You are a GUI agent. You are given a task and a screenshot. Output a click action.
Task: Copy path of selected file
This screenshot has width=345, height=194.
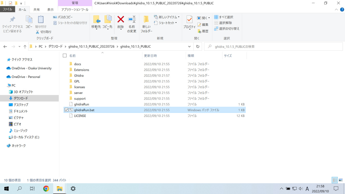(x=63, y=17)
